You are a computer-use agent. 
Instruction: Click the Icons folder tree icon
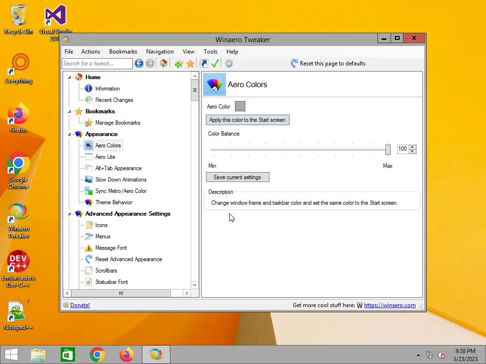(x=89, y=225)
